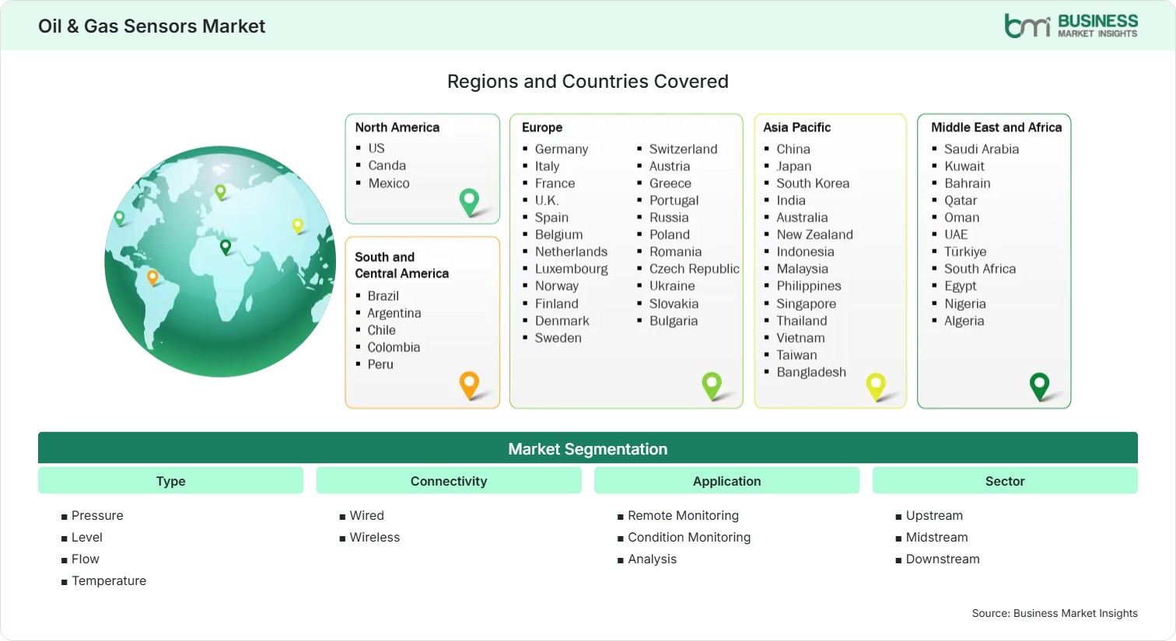Click Condition Monitoring under Application
The image size is (1176, 641).
point(689,537)
